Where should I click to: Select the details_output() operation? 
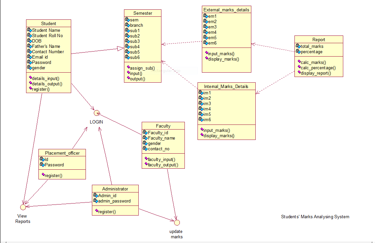(47, 84)
